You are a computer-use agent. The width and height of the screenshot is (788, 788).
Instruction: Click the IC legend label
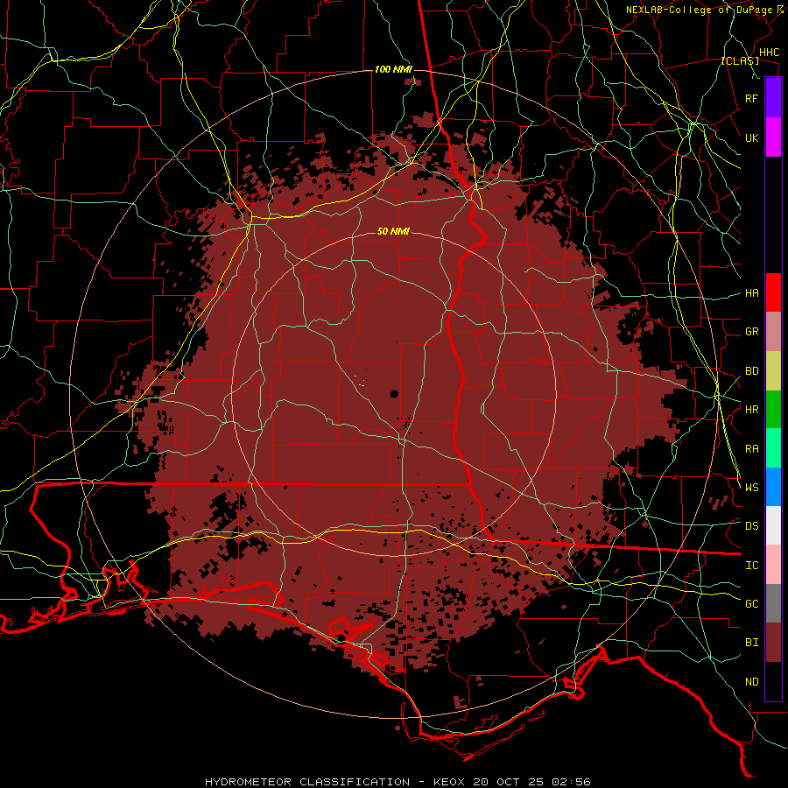click(751, 566)
